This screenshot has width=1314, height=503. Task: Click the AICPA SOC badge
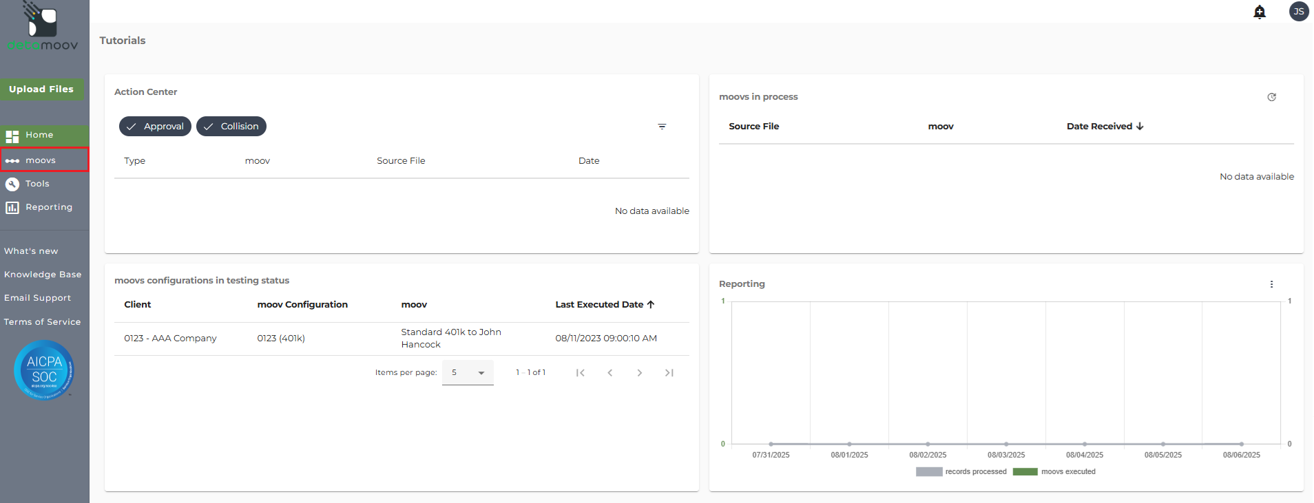[44, 370]
